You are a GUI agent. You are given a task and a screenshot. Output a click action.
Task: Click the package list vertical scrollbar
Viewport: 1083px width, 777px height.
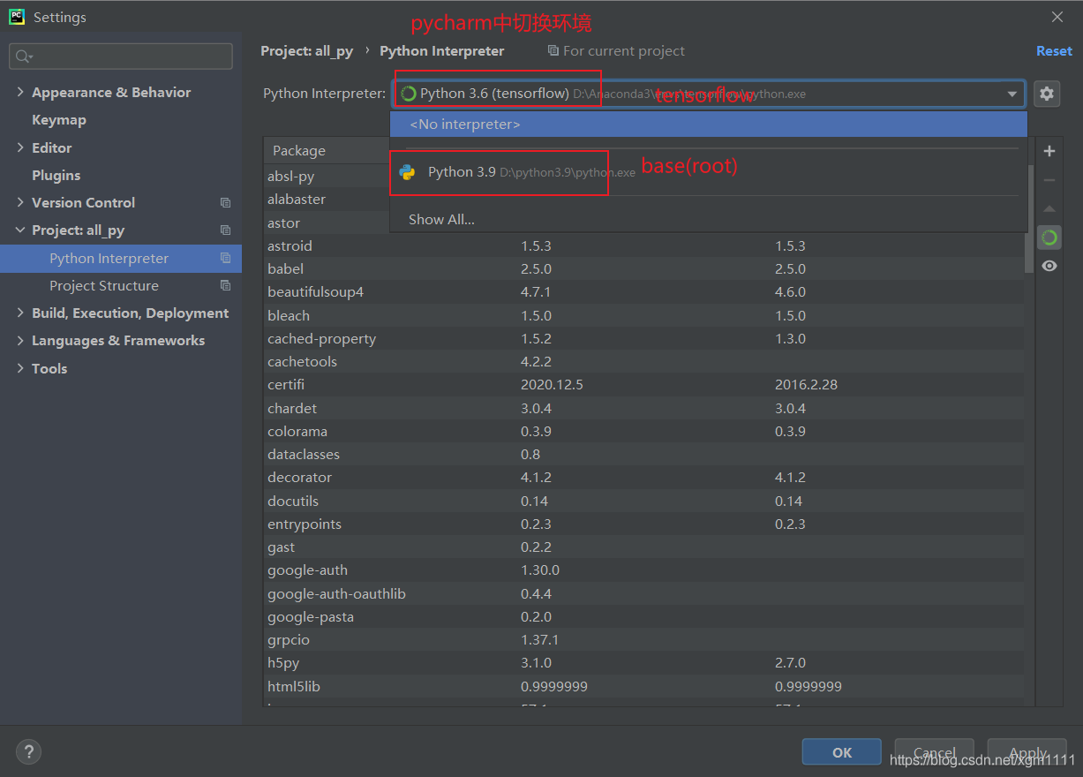[1029, 218]
